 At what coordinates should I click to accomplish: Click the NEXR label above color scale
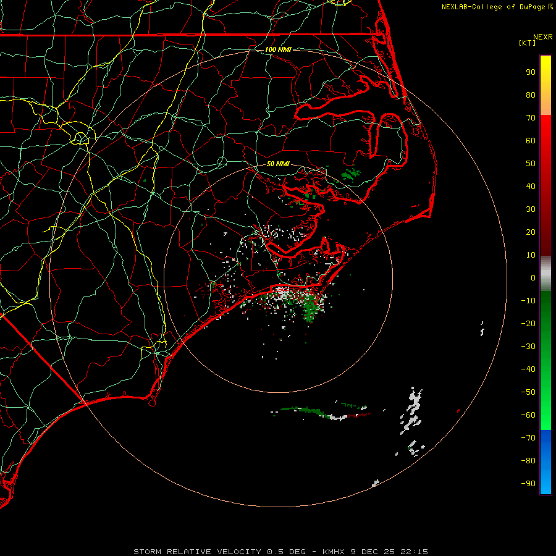click(543, 37)
